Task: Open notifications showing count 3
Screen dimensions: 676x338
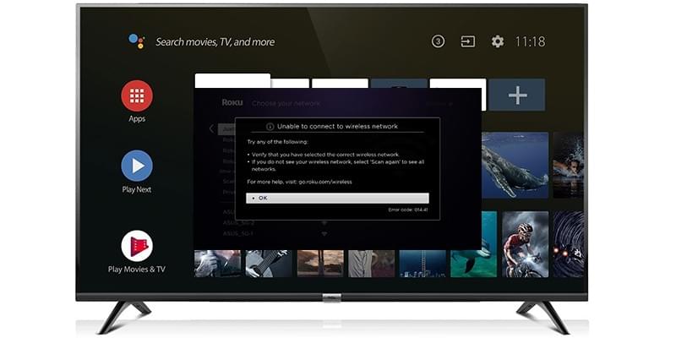Action: coord(438,41)
